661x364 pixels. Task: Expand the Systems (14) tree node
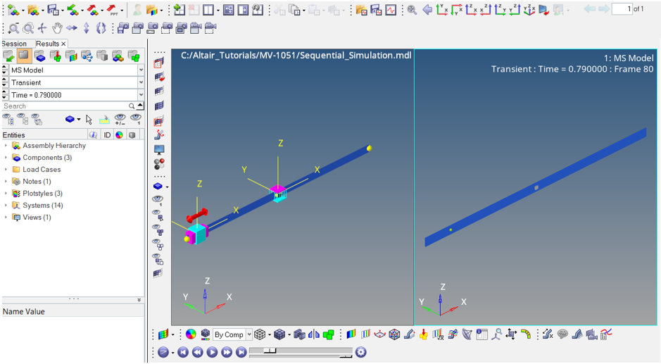point(6,206)
